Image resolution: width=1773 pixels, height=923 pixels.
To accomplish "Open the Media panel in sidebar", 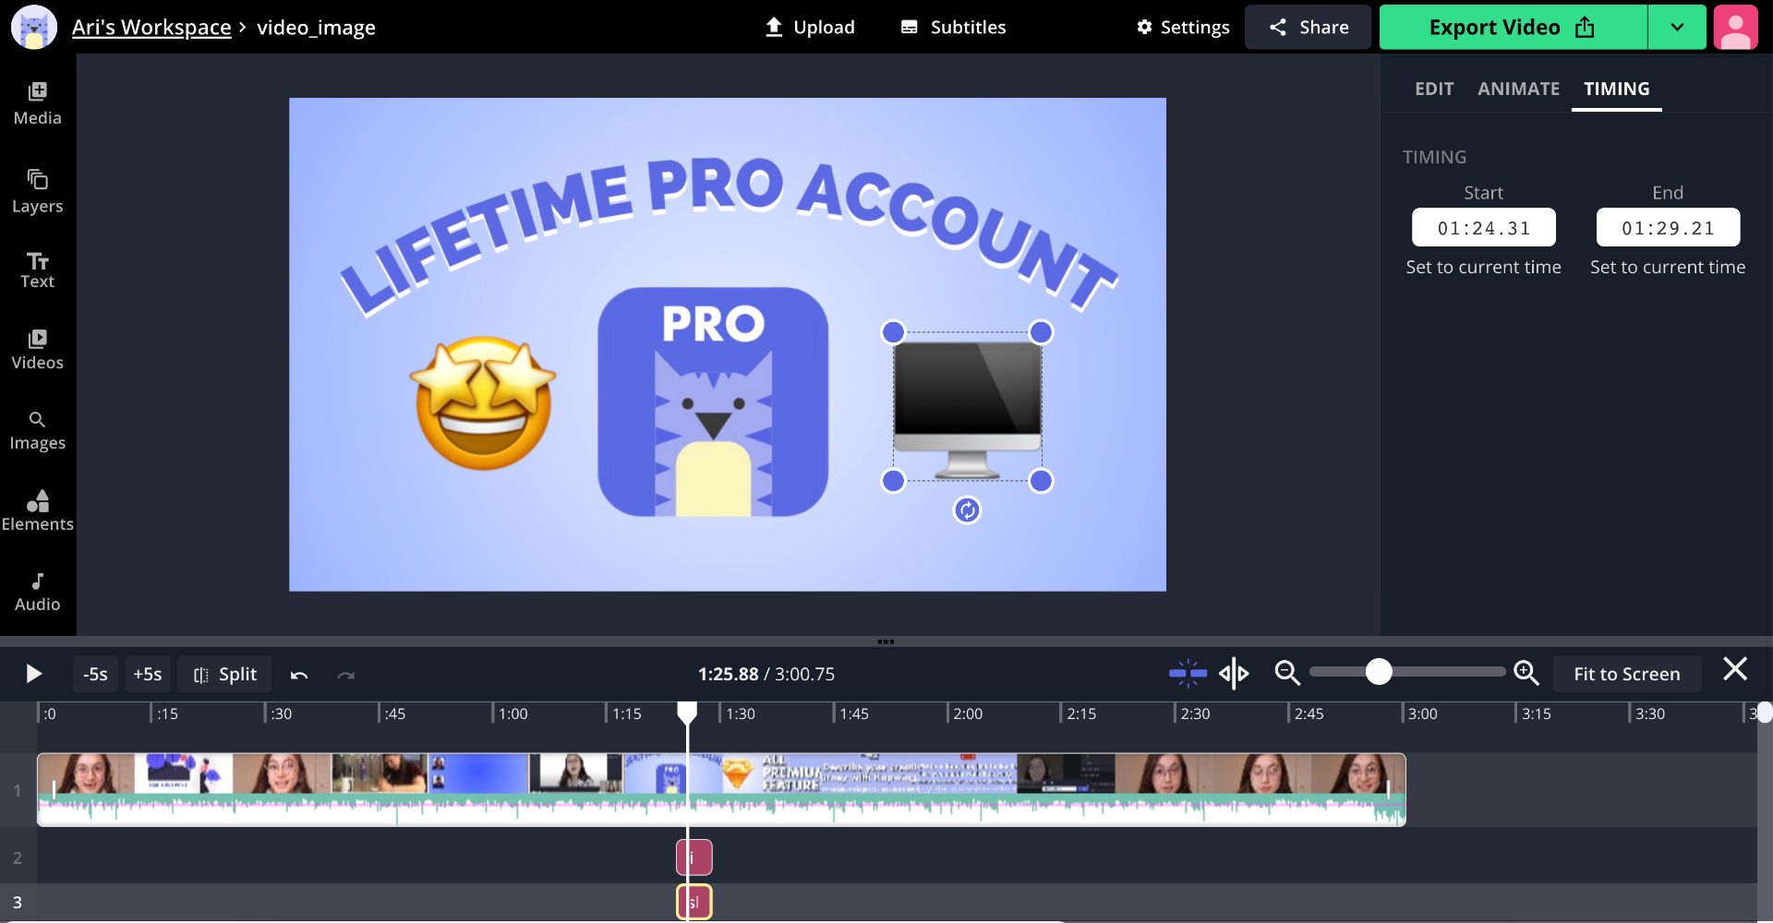I will [x=37, y=103].
